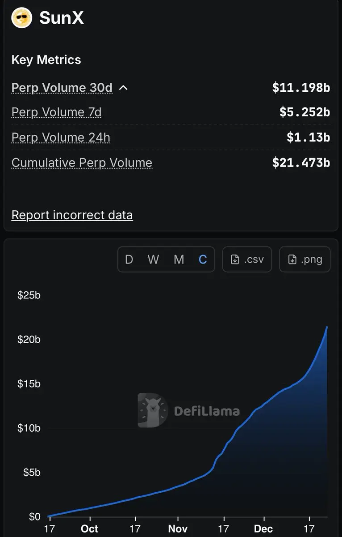
Task: Switch chart to Monthly (M) view
Action: point(179,260)
